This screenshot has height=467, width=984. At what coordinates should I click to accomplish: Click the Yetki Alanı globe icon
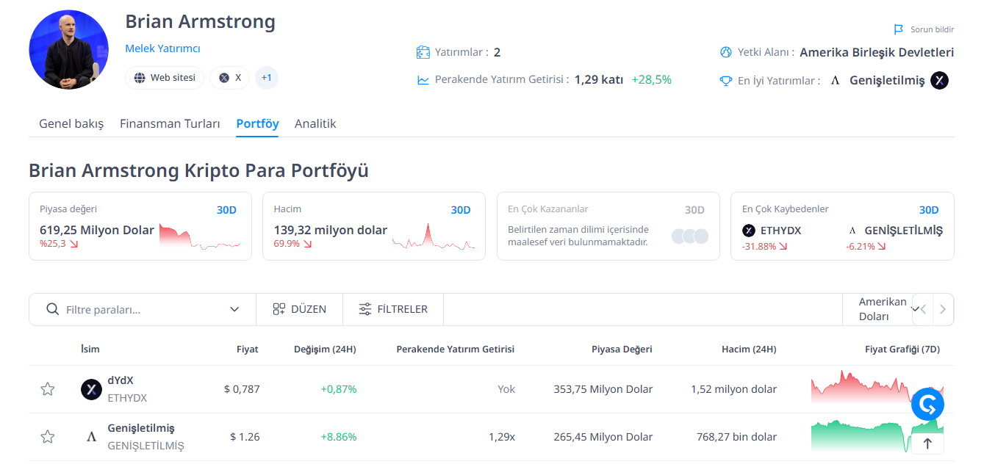tap(726, 52)
